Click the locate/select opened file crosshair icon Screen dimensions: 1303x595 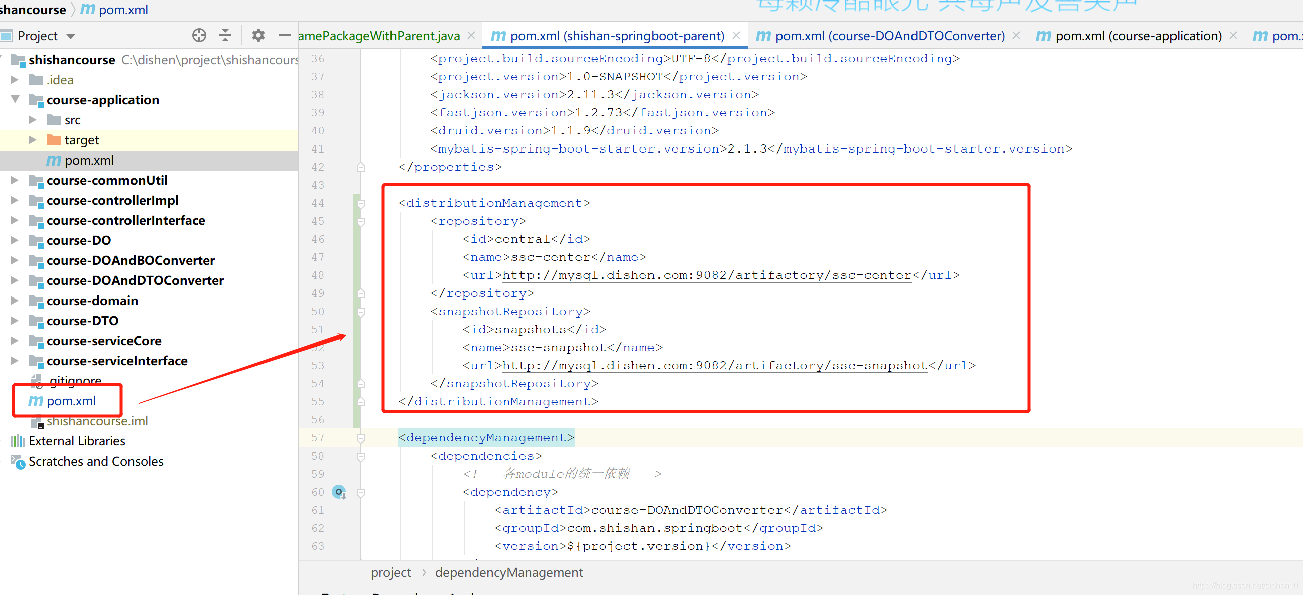[199, 36]
